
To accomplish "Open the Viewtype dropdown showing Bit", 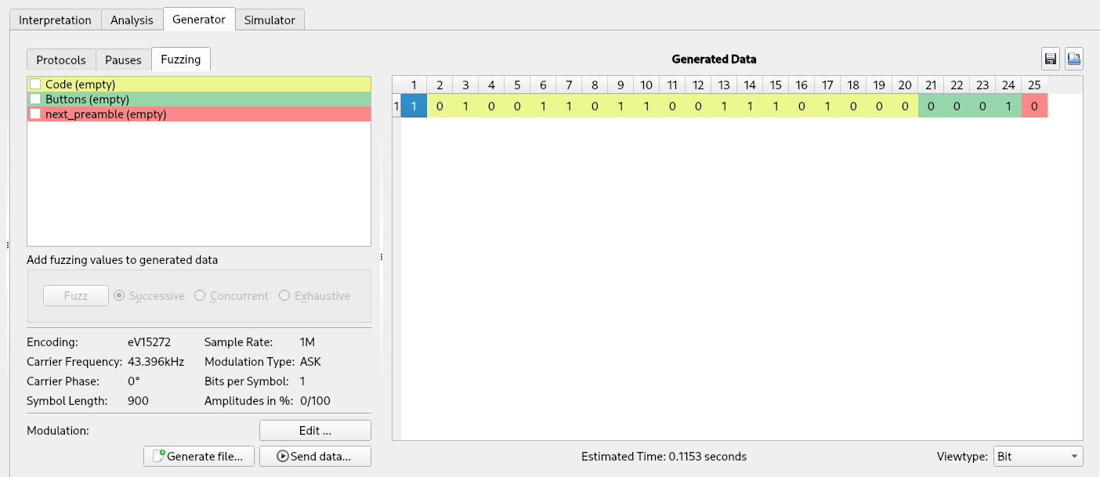I will tap(1037, 457).
